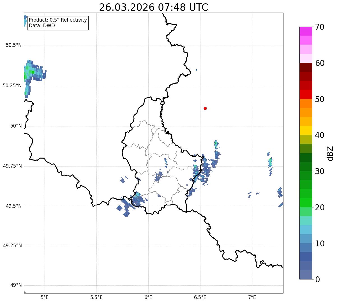Click the 70 tick on colorbar
Image resolution: width=337 pixels, height=303 pixels.
pyautogui.click(x=320, y=27)
